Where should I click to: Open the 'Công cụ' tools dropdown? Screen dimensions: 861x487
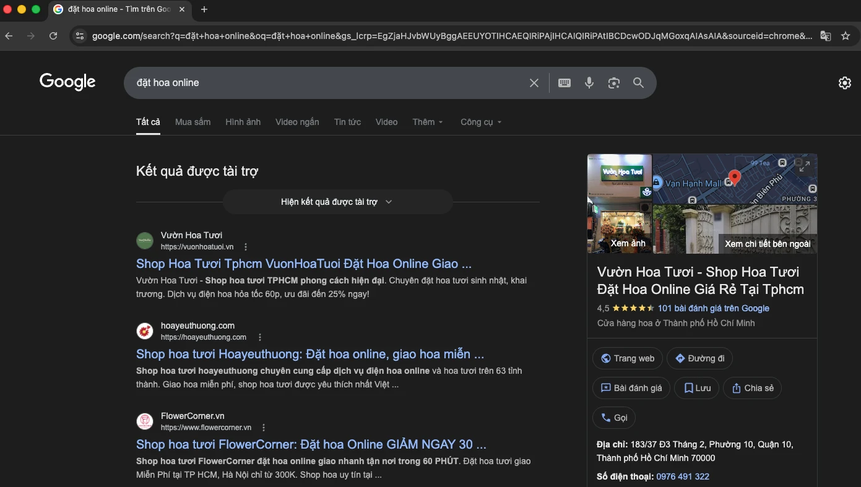(481, 122)
